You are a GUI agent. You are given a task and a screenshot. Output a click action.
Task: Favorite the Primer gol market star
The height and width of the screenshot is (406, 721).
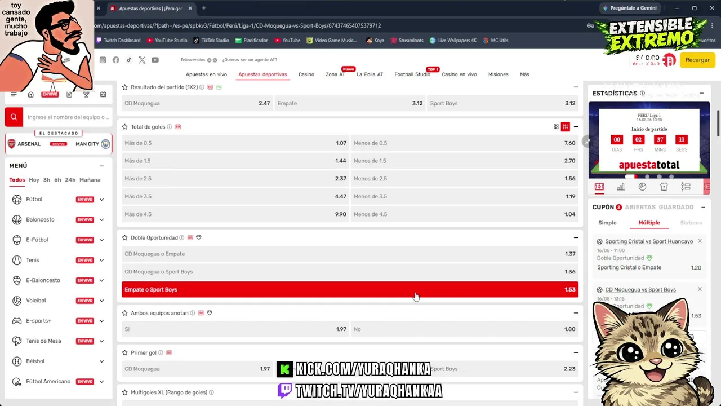pyautogui.click(x=125, y=353)
